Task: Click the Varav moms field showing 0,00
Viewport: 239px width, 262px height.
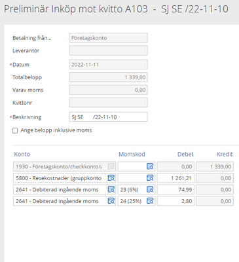Action: point(109,90)
